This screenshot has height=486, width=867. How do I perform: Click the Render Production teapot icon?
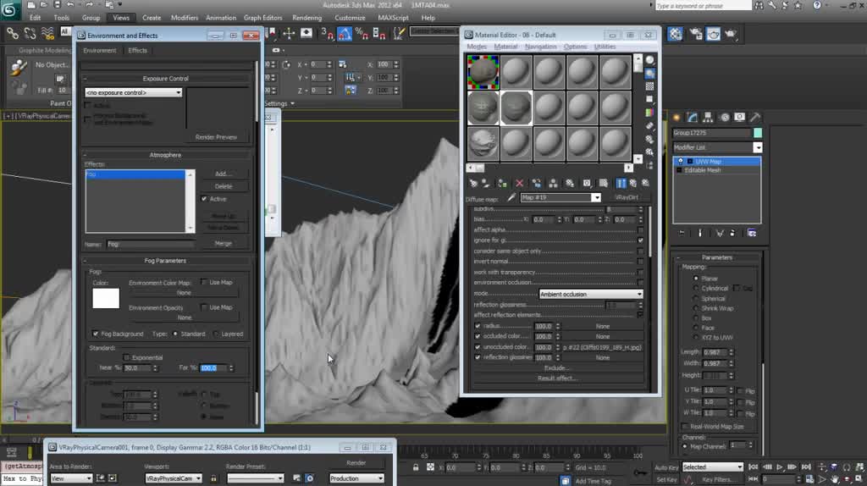click(731, 34)
